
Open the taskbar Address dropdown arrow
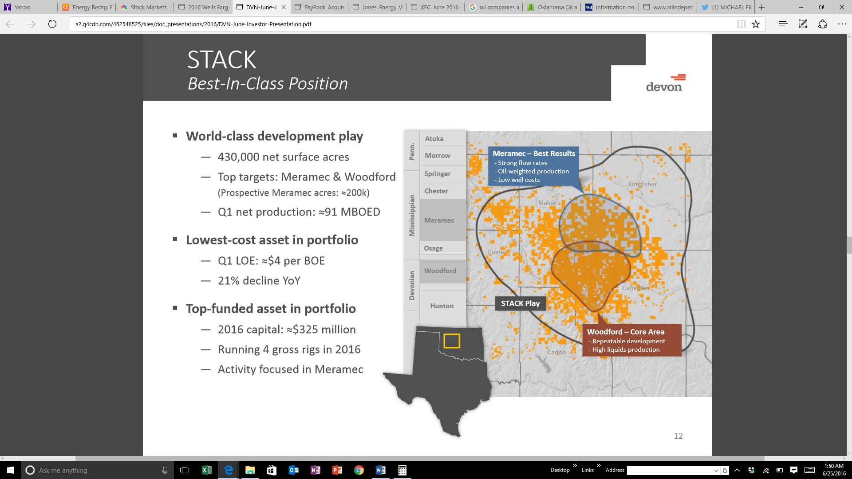point(716,471)
